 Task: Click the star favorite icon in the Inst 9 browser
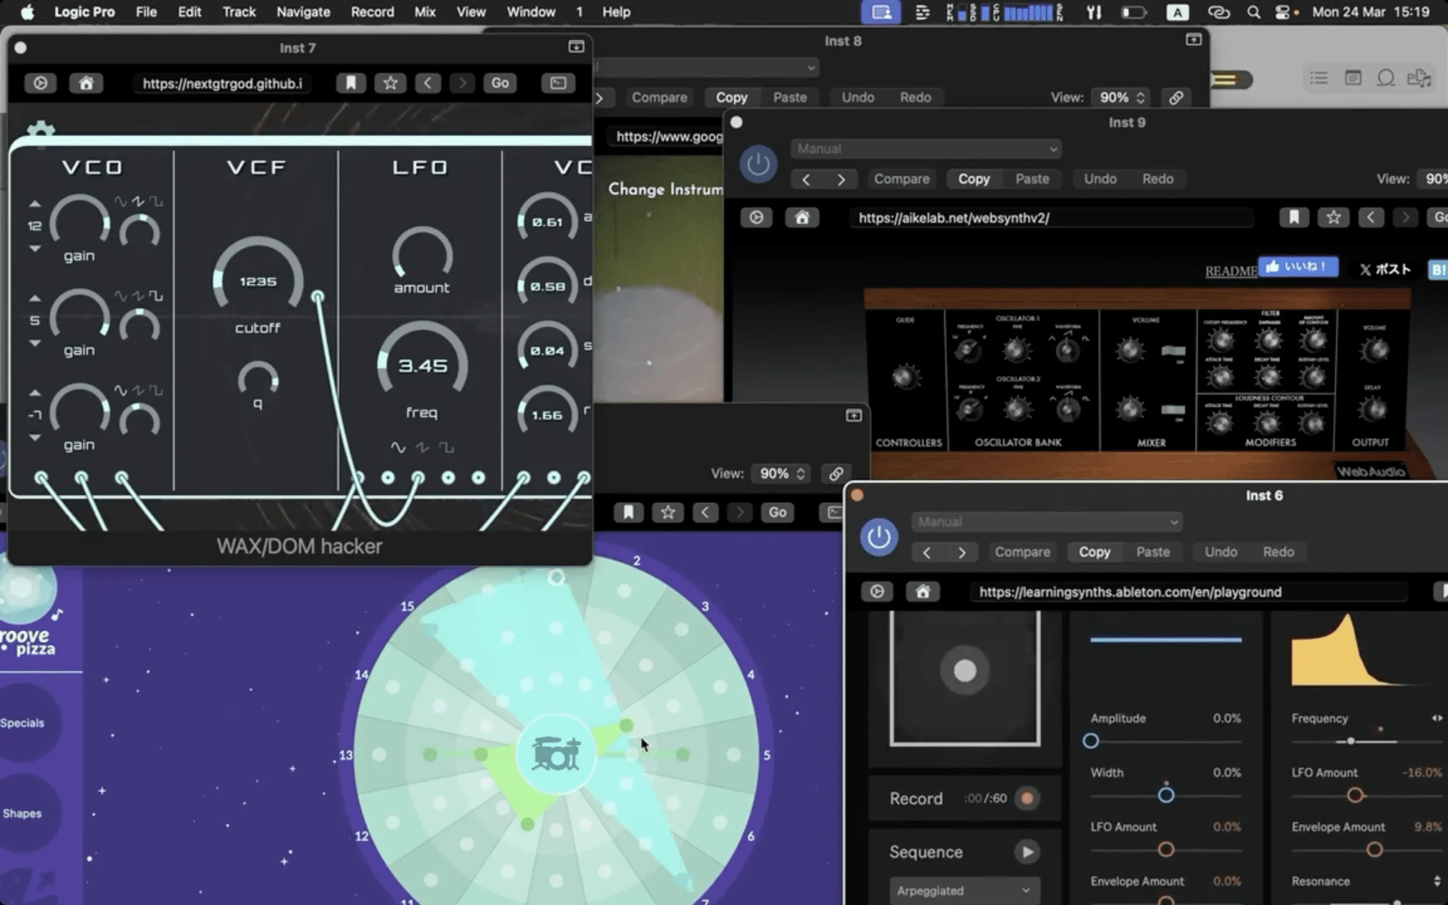point(1333,217)
